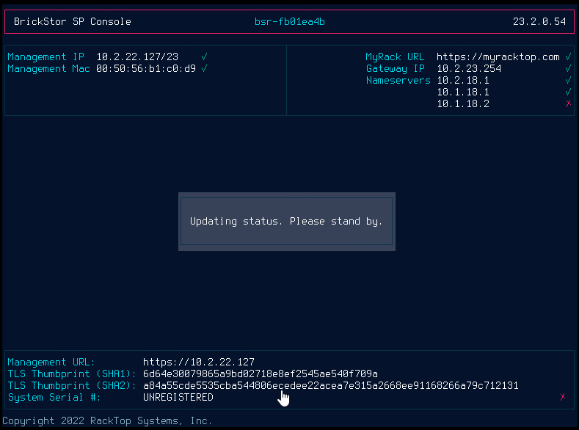Click the checkmark for nameserver 10.1.18.1
Image resolution: width=579 pixels, height=430 pixels.
pyautogui.click(x=568, y=92)
